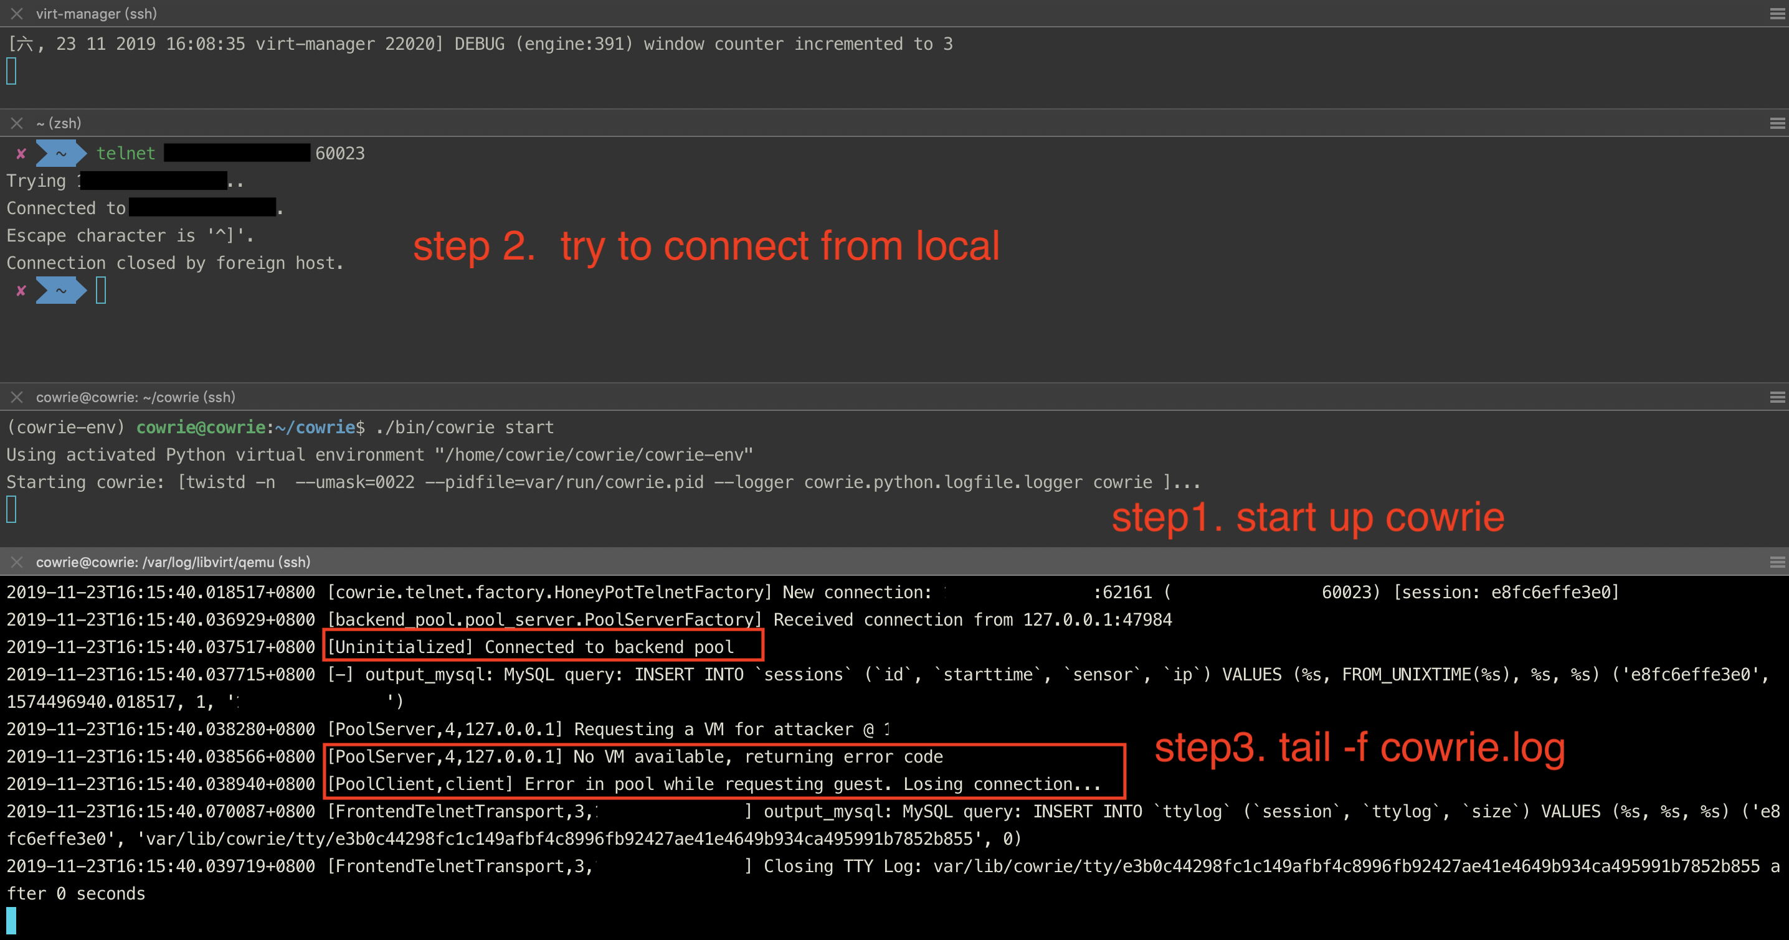The width and height of the screenshot is (1789, 940).
Task: Click the ./bin/cowrie start command text
Action: [463, 427]
